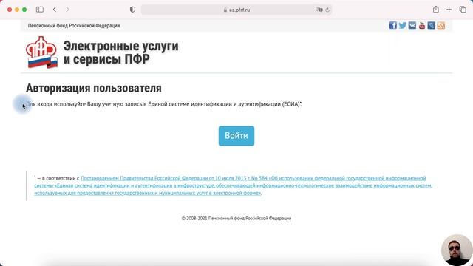This screenshot has width=473, height=266.
Task: Open the RSS feed icon
Action: tap(441, 25)
